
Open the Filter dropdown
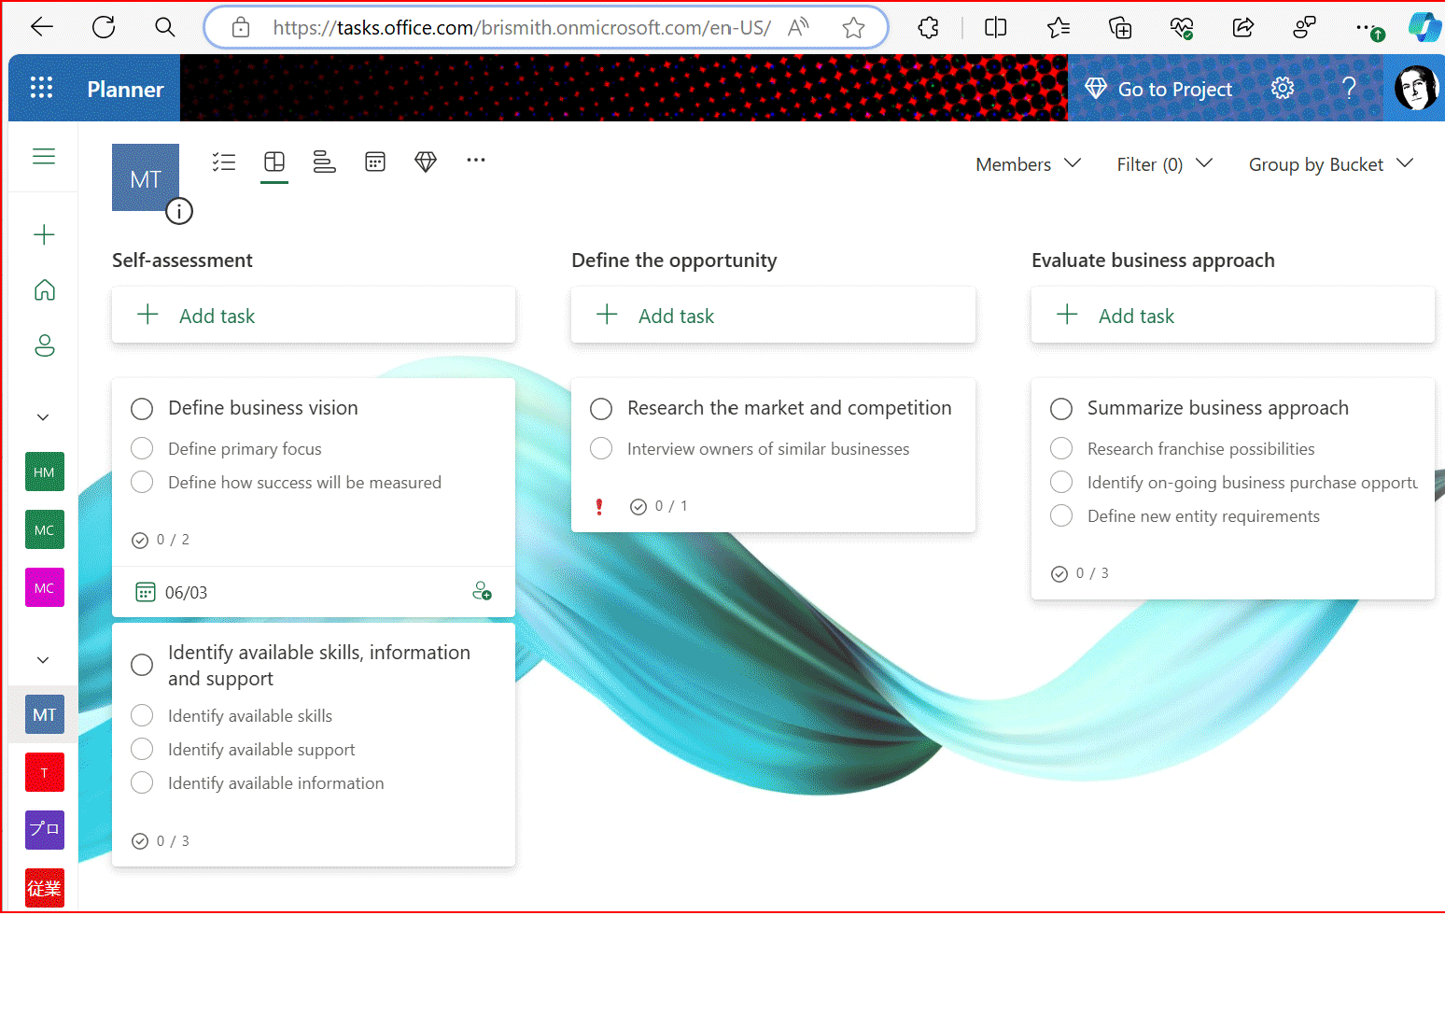1162,163
